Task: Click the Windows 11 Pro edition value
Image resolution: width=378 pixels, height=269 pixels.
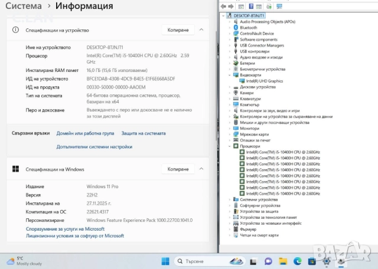Action: click(102, 186)
